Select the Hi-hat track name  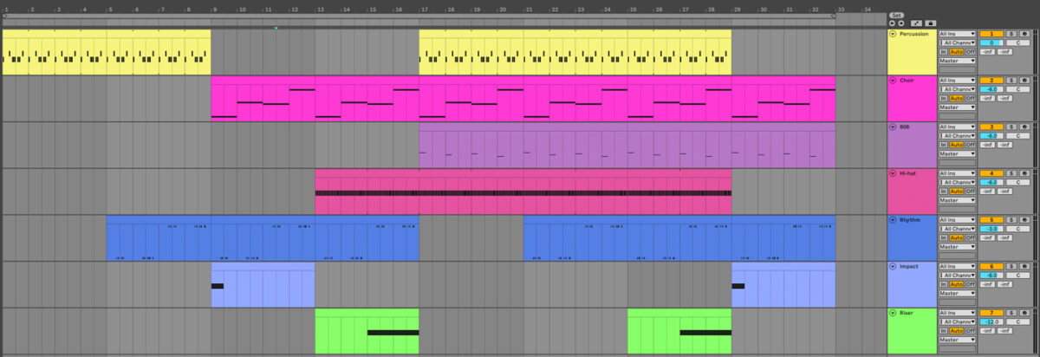909,173
